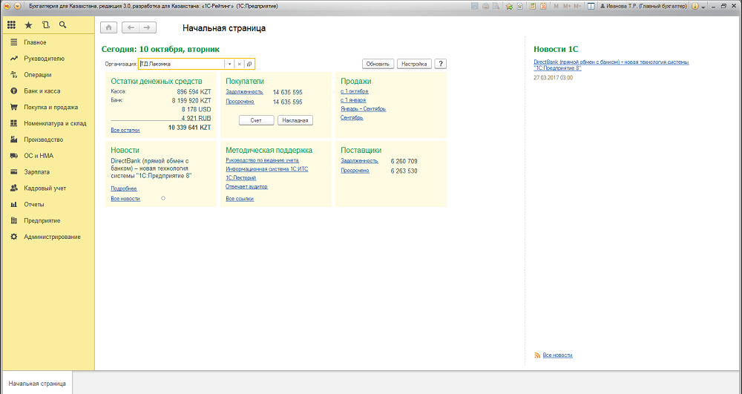The width and height of the screenshot is (742, 394).
Task: Expand the Organization dropdown list
Action: [229, 64]
